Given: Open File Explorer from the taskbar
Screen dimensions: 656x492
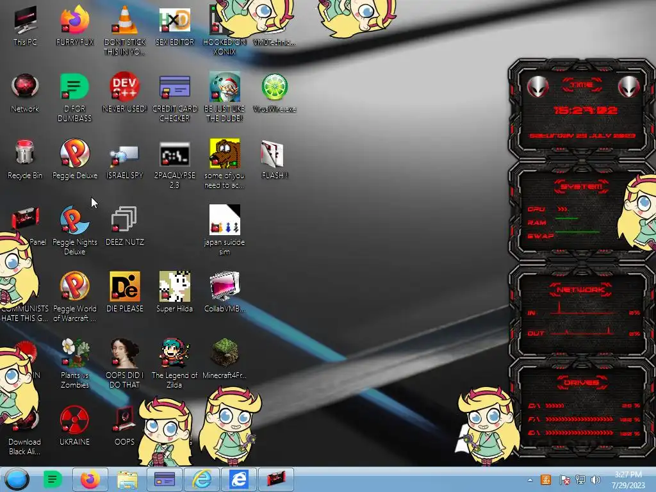Looking at the screenshot, I should point(127,480).
